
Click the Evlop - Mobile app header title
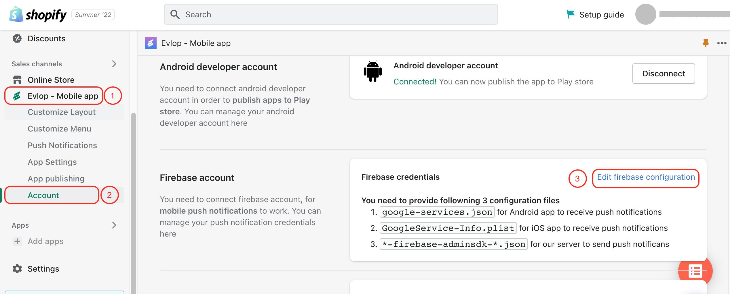pos(196,43)
